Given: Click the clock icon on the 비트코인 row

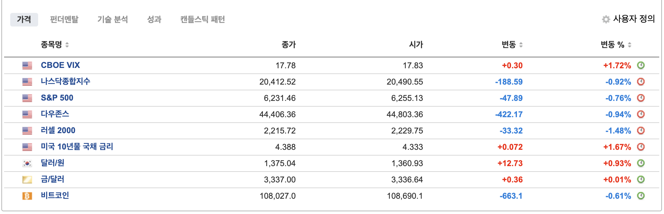Looking at the screenshot, I should tap(641, 196).
